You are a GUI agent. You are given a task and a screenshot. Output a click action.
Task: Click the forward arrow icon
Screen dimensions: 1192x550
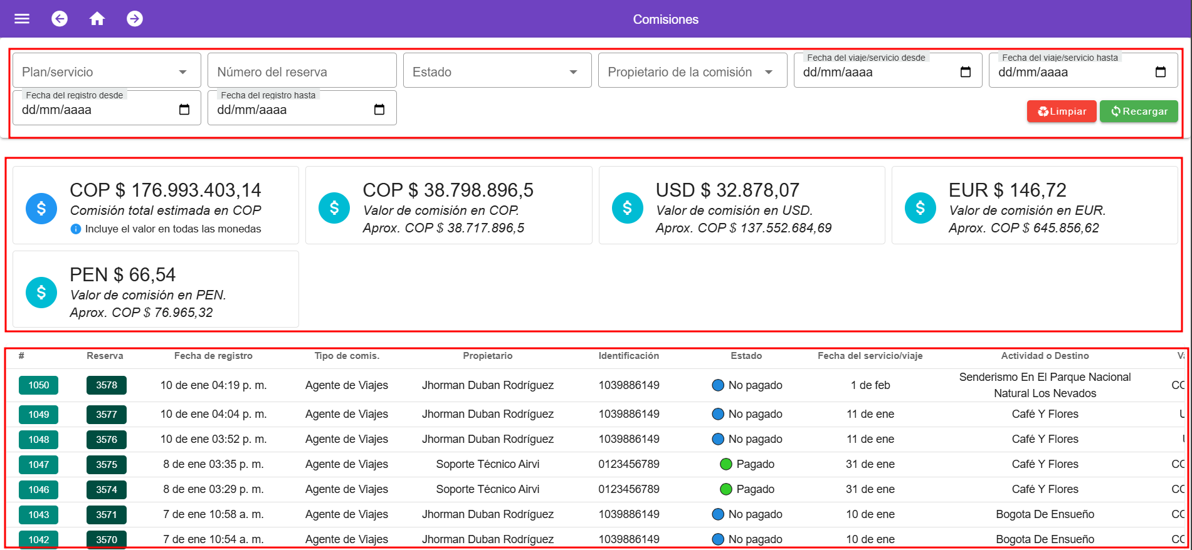pyautogui.click(x=135, y=19)
